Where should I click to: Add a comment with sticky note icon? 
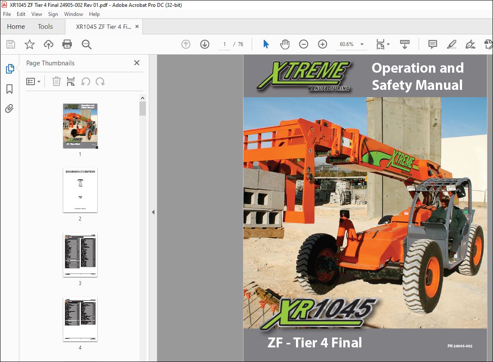coord(433,44)
